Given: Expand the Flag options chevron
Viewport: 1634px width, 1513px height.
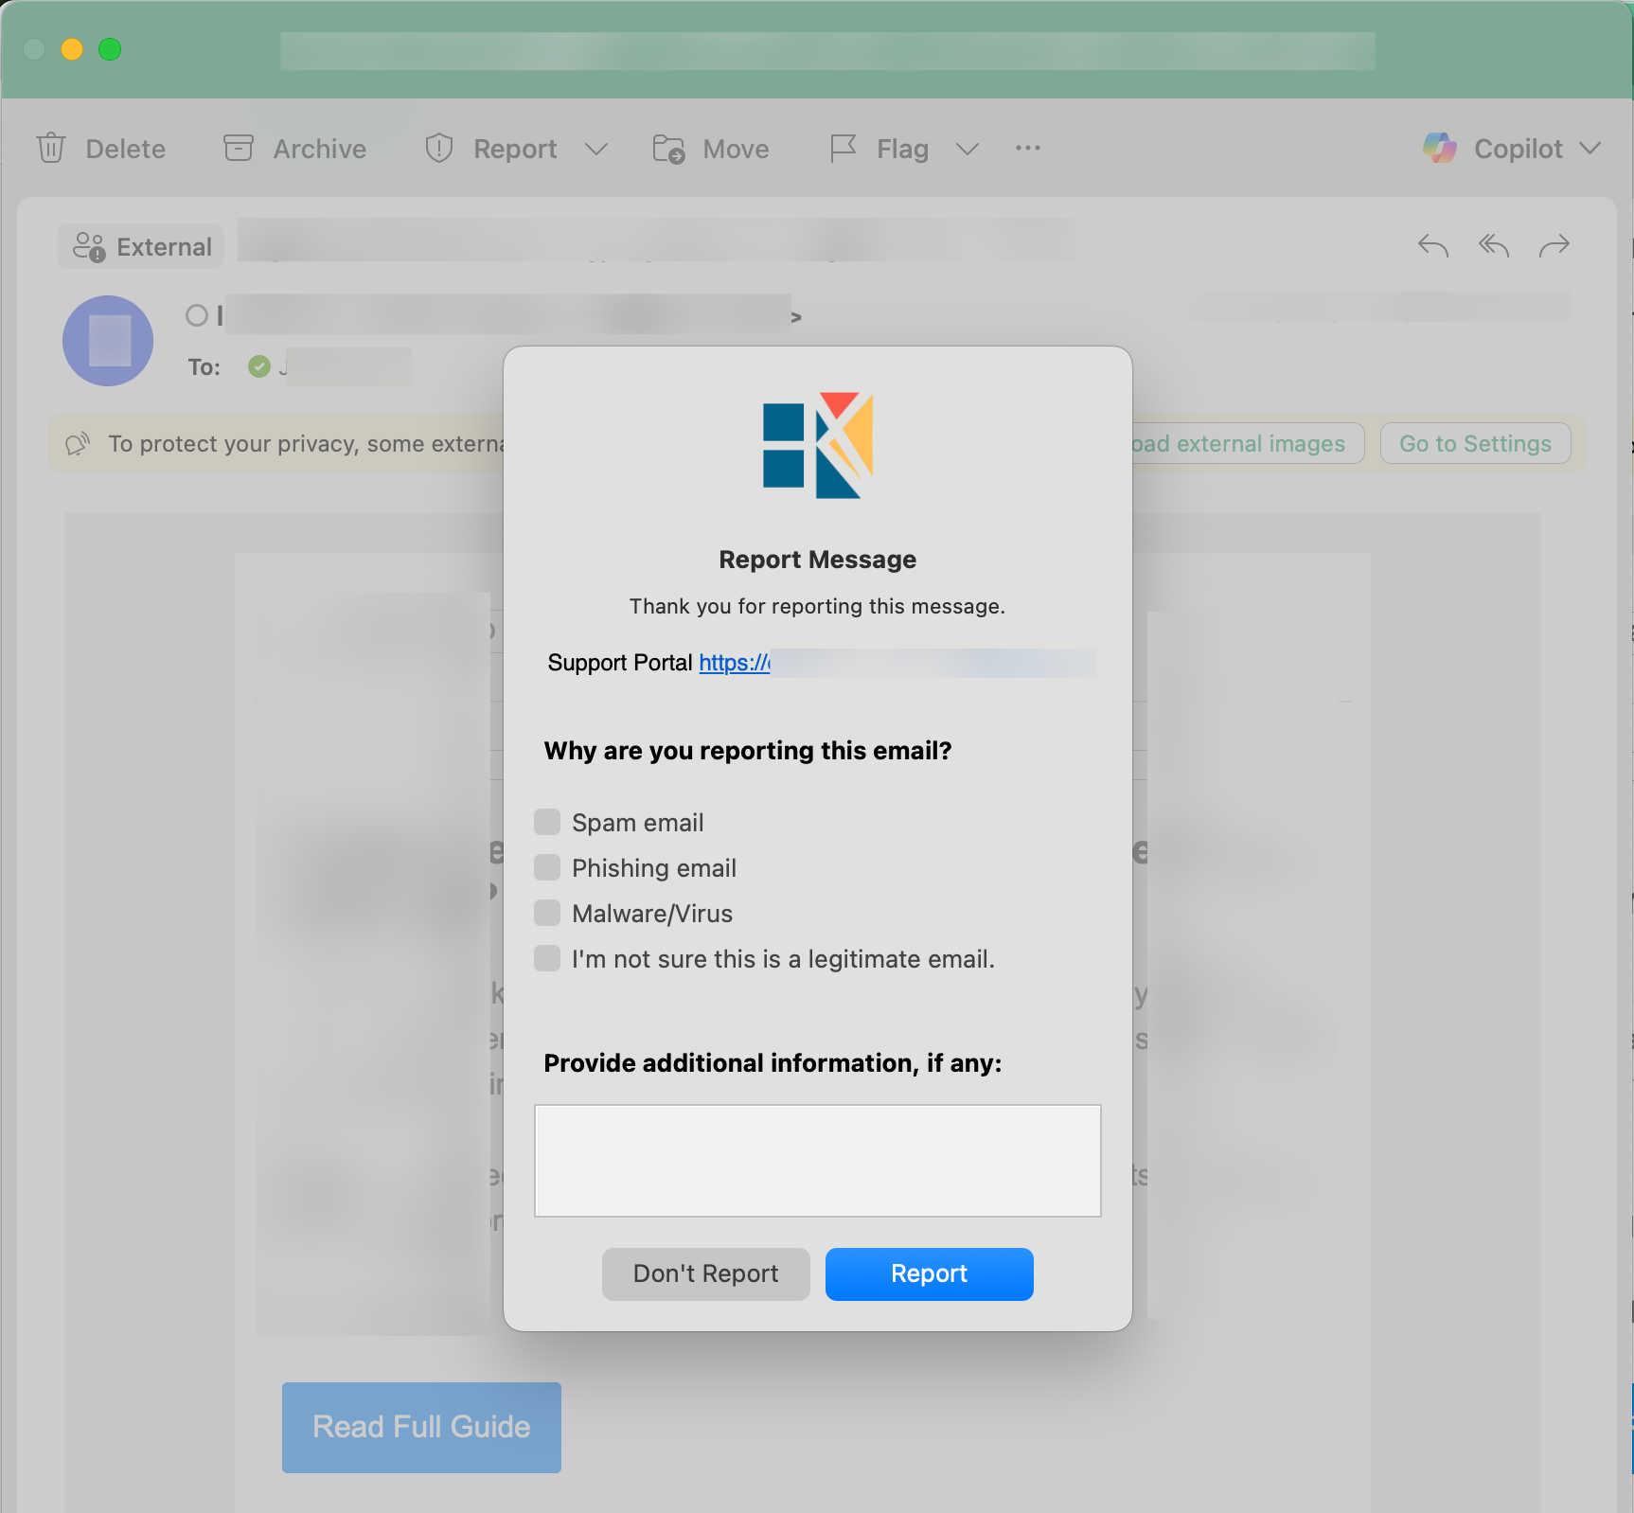Looking at the screenshot, I should [967, 149].
